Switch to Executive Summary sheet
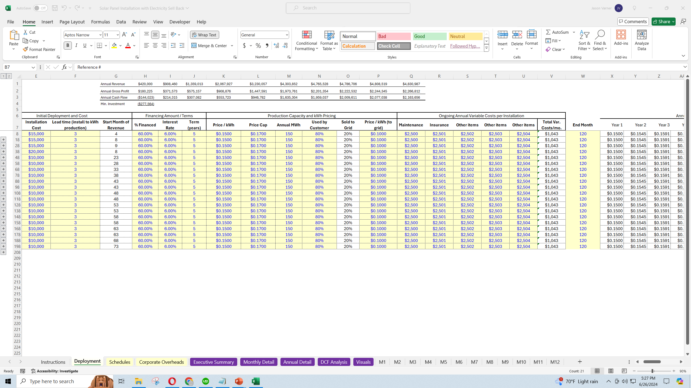 tap(214, 362)
